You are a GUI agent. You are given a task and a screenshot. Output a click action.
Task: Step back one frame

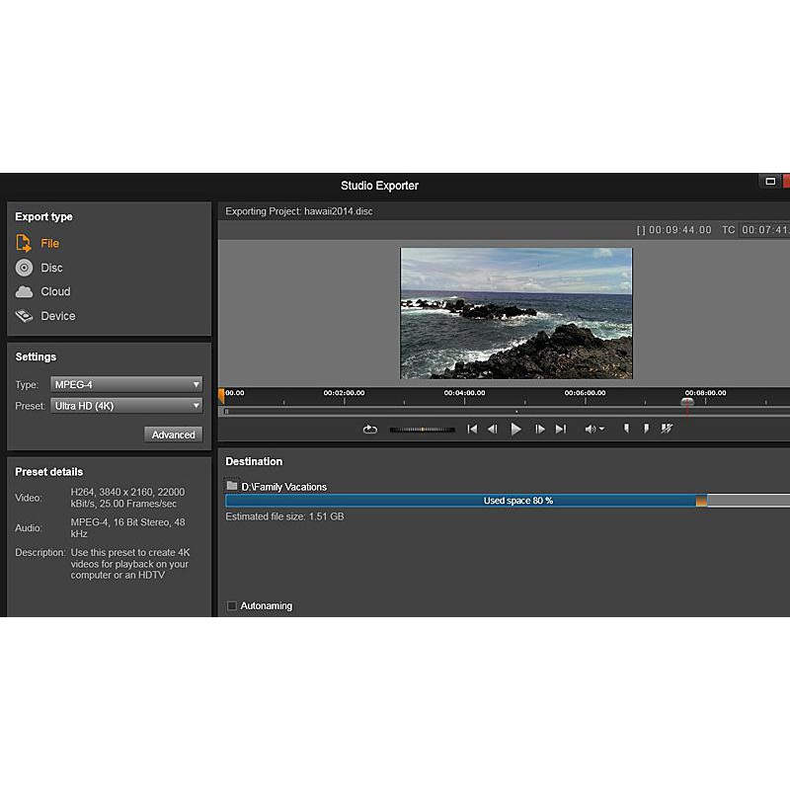[493, 429]
